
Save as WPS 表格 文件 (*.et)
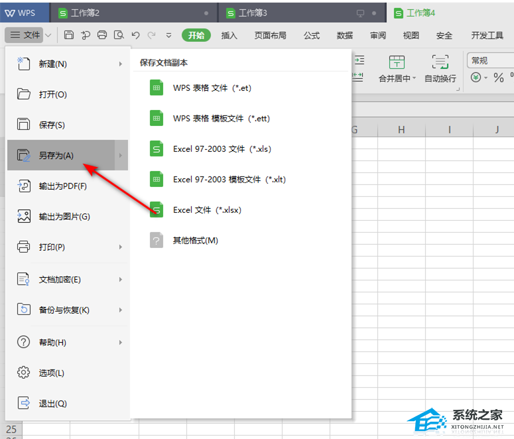pos(242,88)
